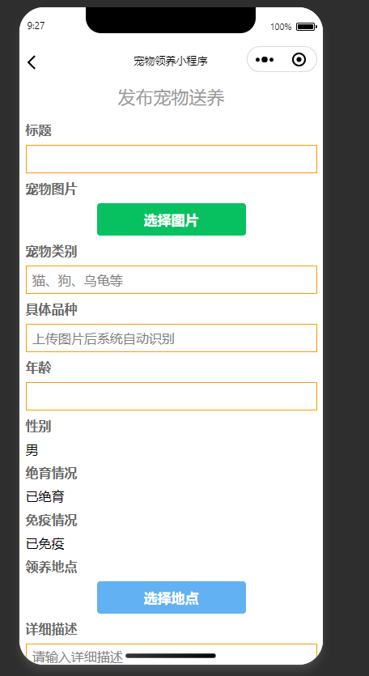Click the 9:27 clock in status bar
Image resolution: width=369 pixels, height=676 pixels.
tap(36, 26)
